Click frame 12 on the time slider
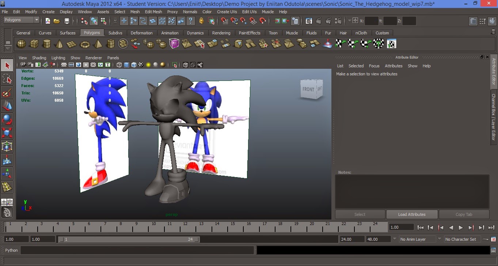Screen dimensions: 498x266 (185, 227)
